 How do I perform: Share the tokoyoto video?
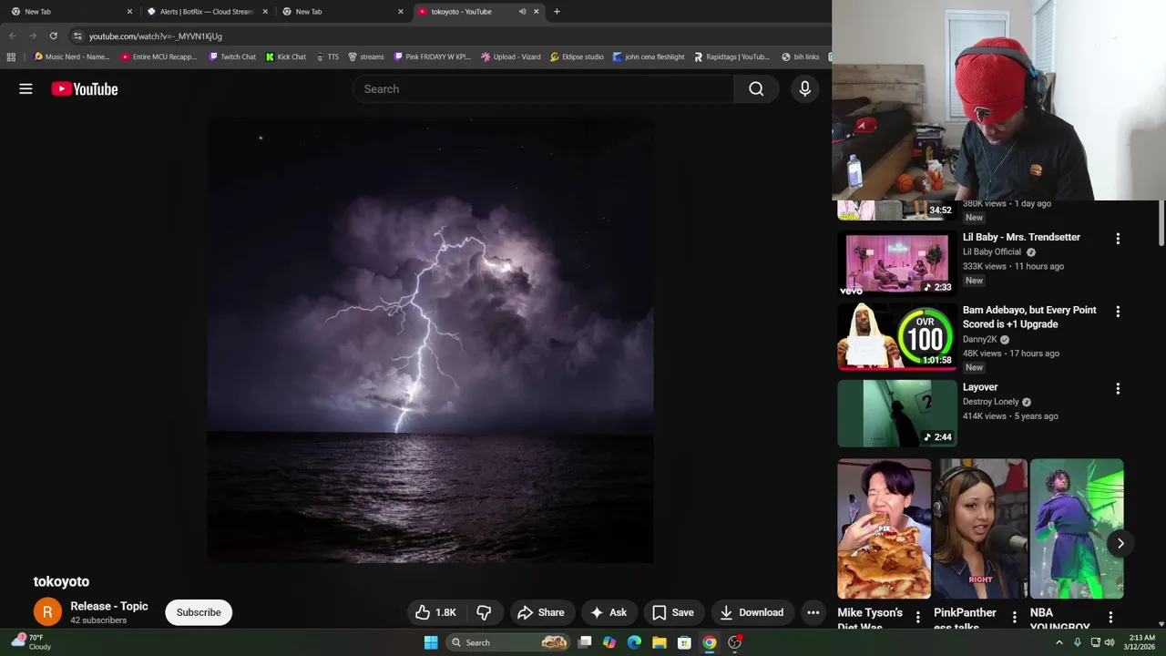541,612
